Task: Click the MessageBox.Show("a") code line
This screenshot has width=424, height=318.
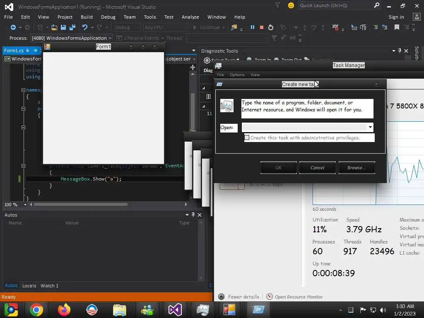Action: point(91,179)
